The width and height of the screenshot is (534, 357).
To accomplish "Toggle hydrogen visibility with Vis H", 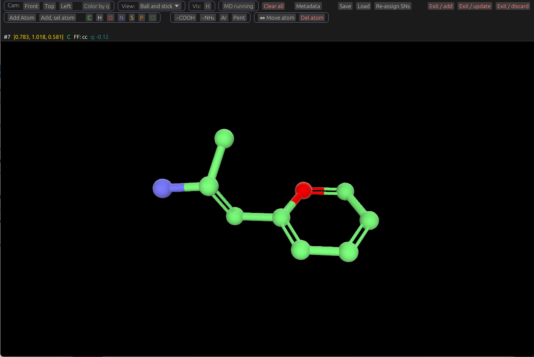I will point(207,6).
